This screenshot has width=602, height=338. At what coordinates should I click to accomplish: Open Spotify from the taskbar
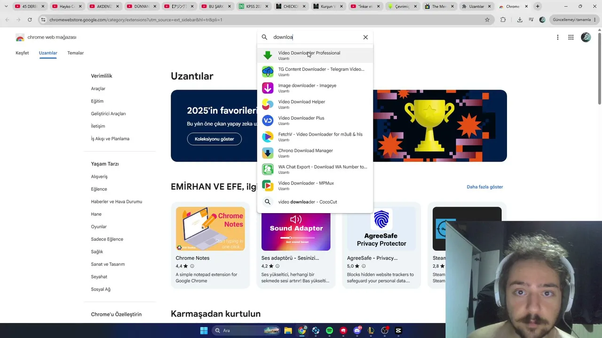[x=329, y=330]
